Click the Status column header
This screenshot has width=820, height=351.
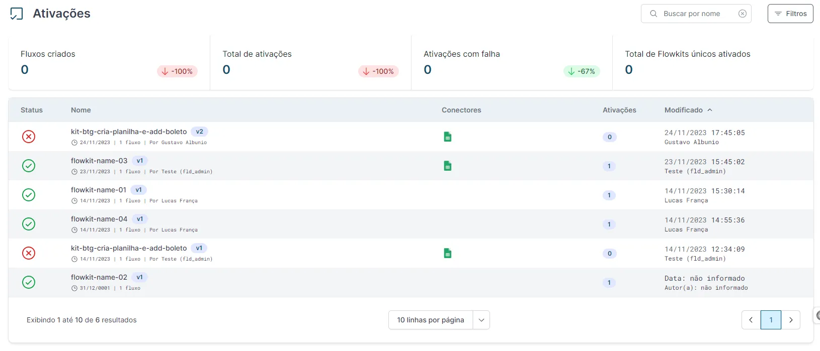pos(32,110)
